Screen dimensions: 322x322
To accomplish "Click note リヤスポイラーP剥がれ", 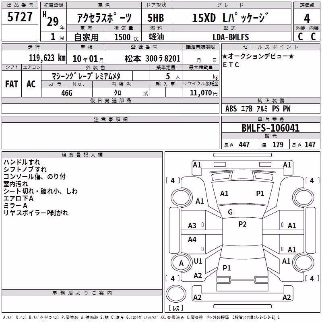I will 36,213.
